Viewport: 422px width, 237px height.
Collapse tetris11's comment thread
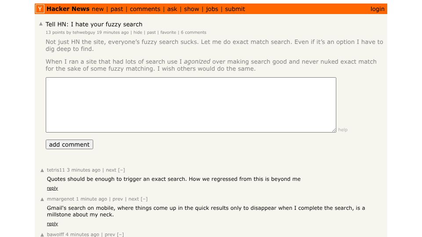coord(121,170)
